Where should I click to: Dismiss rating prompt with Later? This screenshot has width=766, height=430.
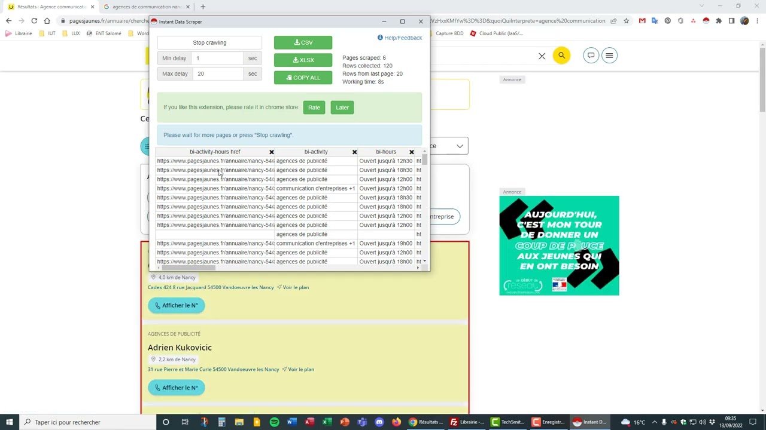pos(342,107)
